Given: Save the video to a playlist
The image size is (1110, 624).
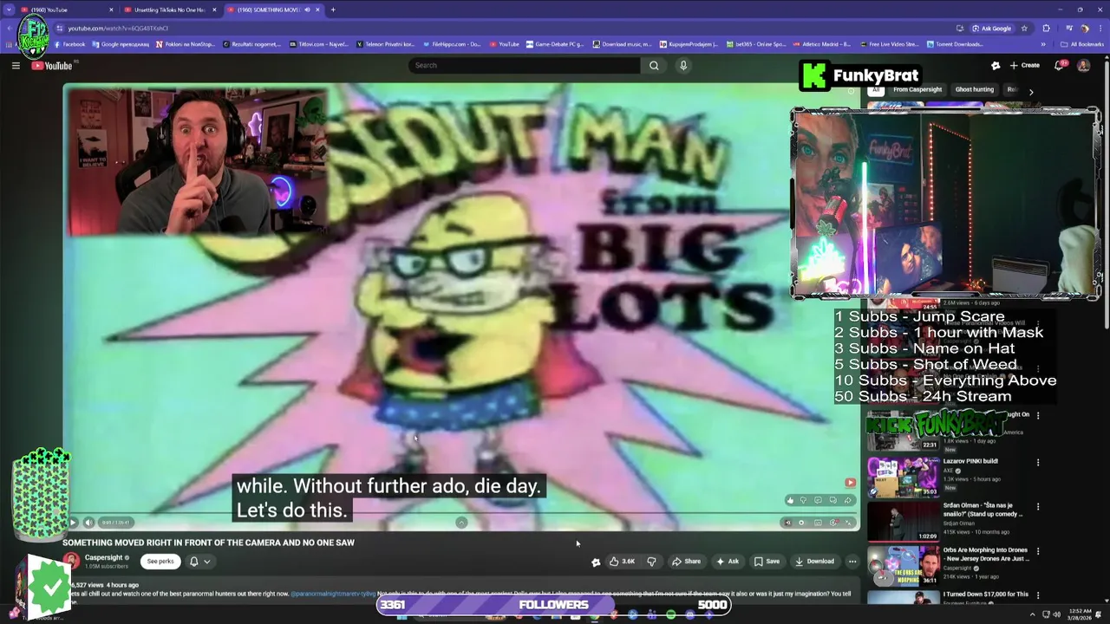Looking at the screenshot, I should tap(767, 561).
